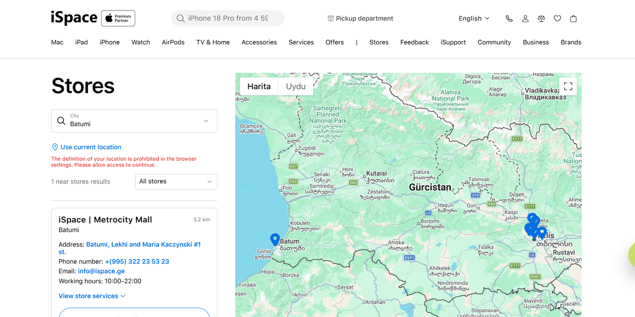Open the Brands page
Screen dimensions: 635x317
571,42
